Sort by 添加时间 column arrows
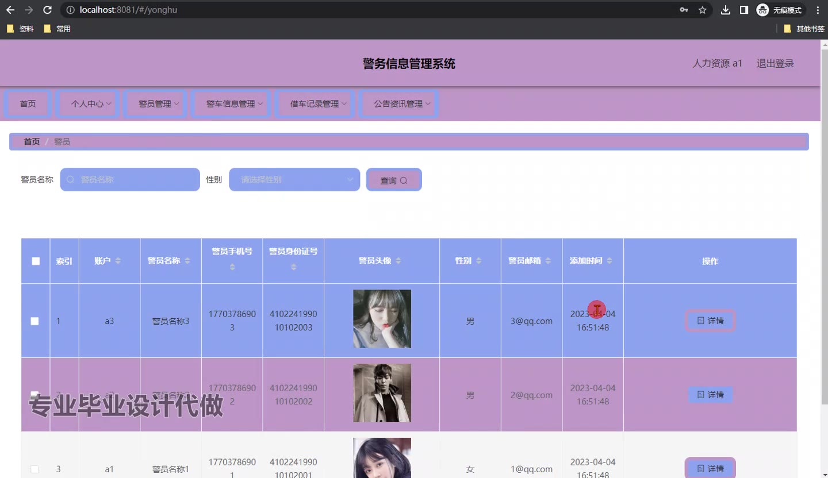Image resolution: width=828 pixels, height=478 pixels. 609,261
